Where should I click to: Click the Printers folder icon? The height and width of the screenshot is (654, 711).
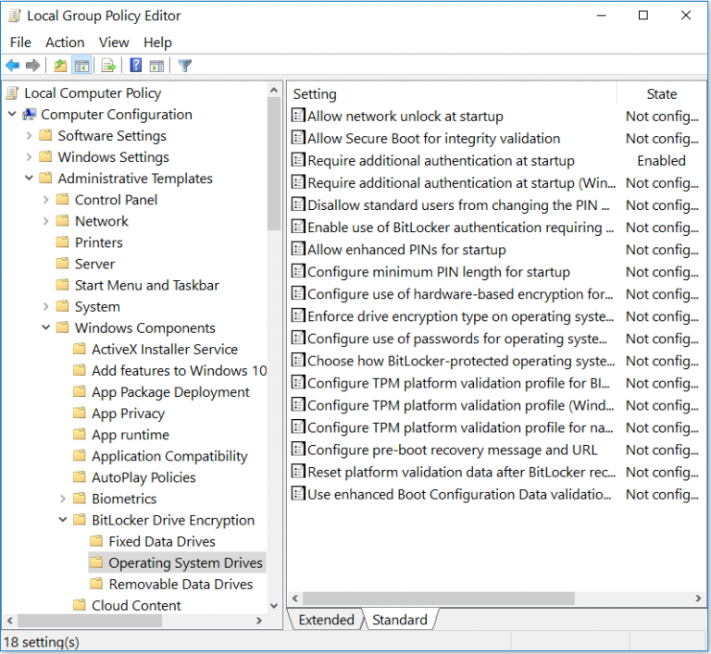[63, 241]
